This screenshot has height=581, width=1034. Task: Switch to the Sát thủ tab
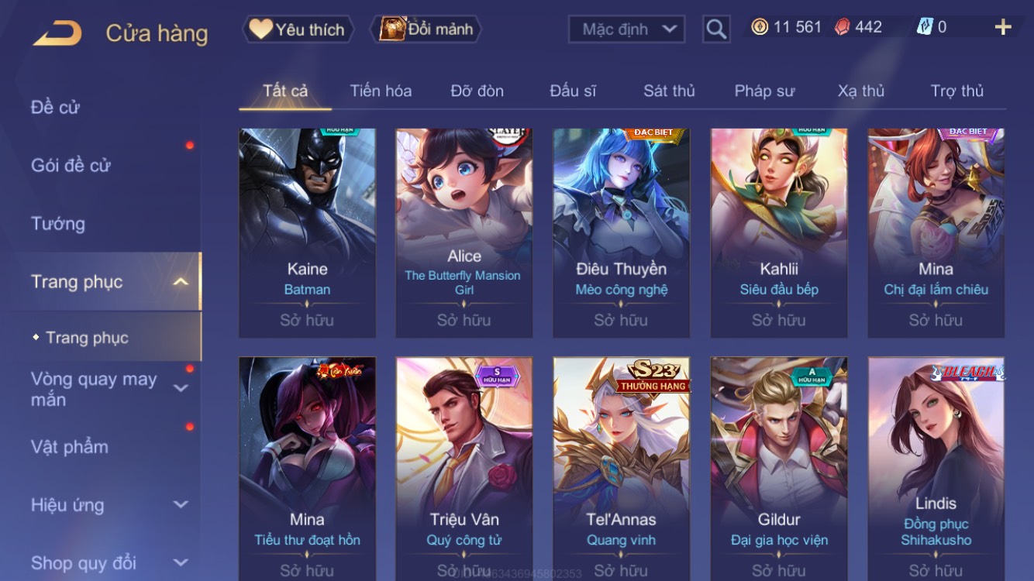[669, 91]
